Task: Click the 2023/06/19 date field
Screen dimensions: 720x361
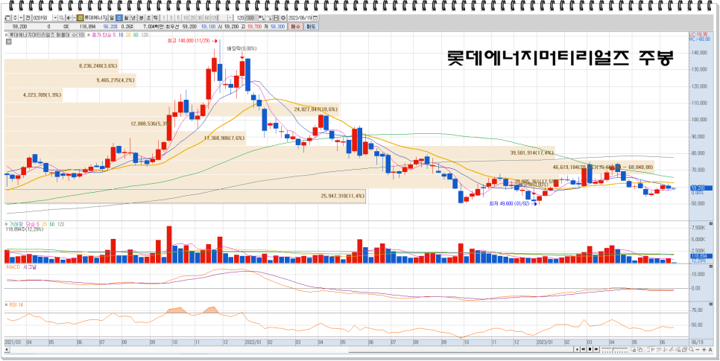Action: pos(300,18)
